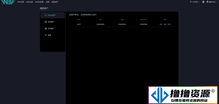This screenshot has width=219, height=104.
Task: Go to 合约交易 in the top nav
Action: click(30, 2)
